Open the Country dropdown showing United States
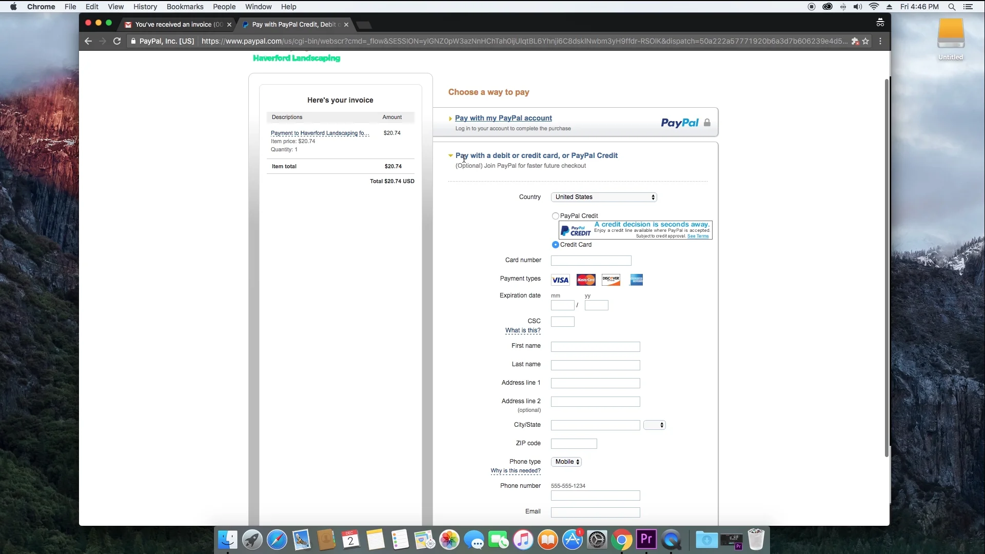 pyautogui.click(x=604, y=197)
